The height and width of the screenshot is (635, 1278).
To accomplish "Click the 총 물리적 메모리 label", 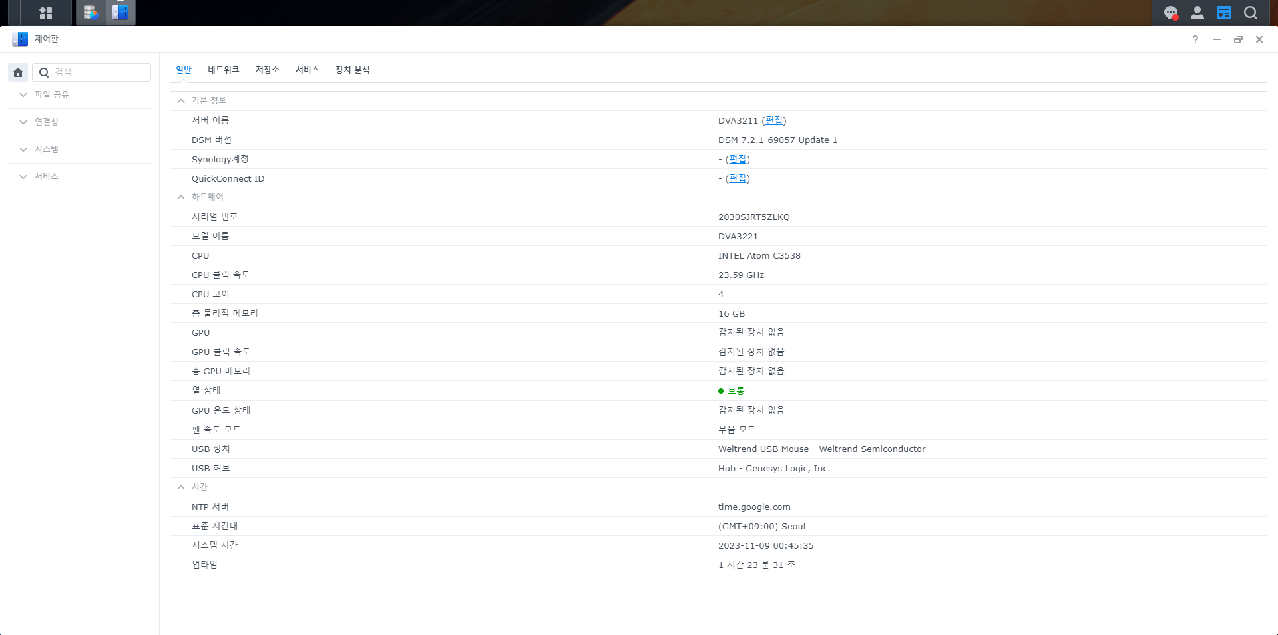I will tap(225, 313).
